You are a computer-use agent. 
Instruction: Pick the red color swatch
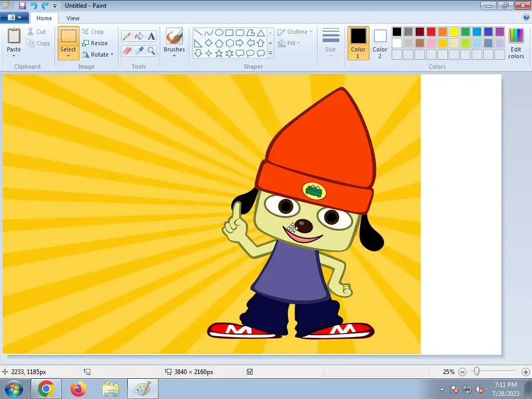click(431, 32)
